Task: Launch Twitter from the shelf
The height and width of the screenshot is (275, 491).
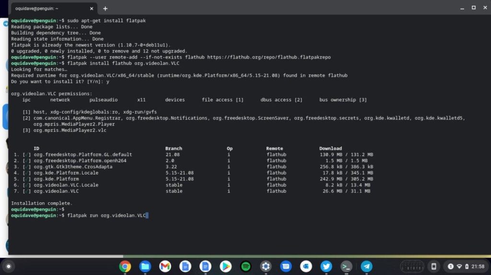Action: (326, 266)
